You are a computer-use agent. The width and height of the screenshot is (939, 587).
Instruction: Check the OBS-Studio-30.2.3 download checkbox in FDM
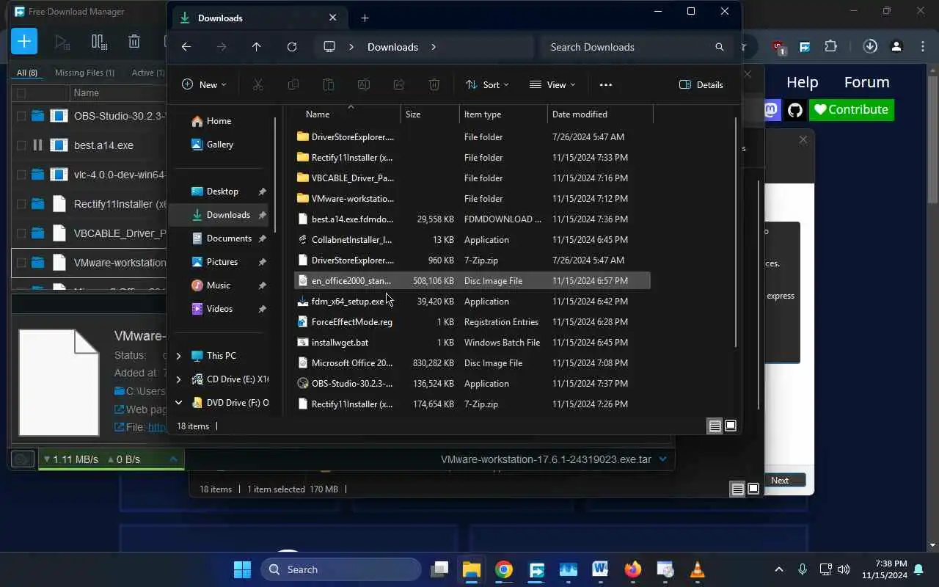pos(21,116)
